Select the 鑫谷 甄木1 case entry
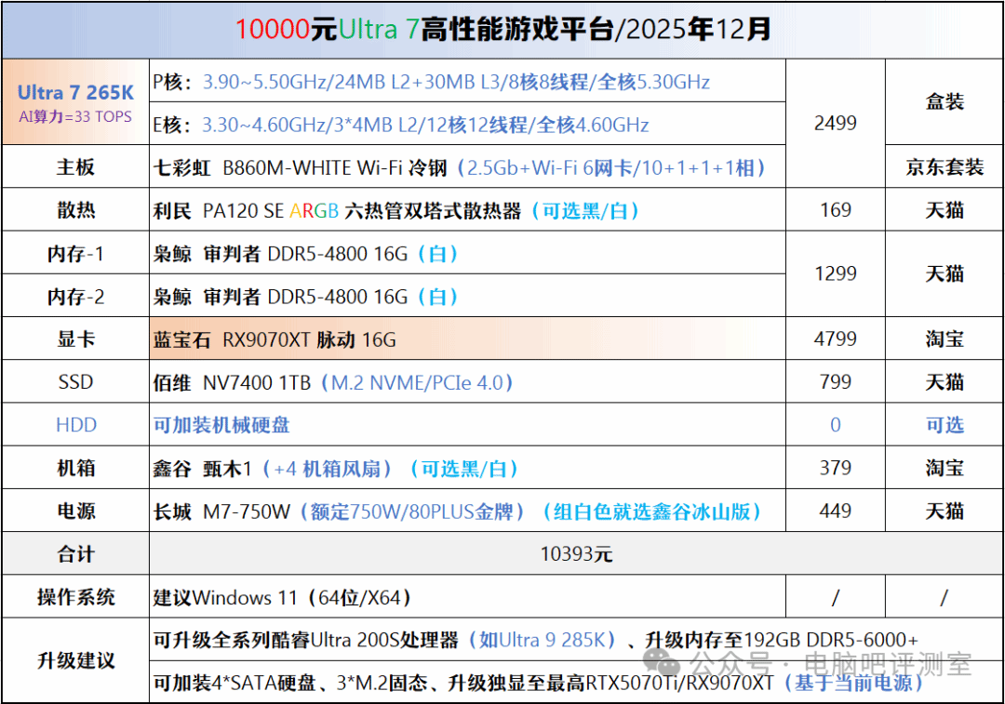1005x704 pixels. (x=335, y=469)
